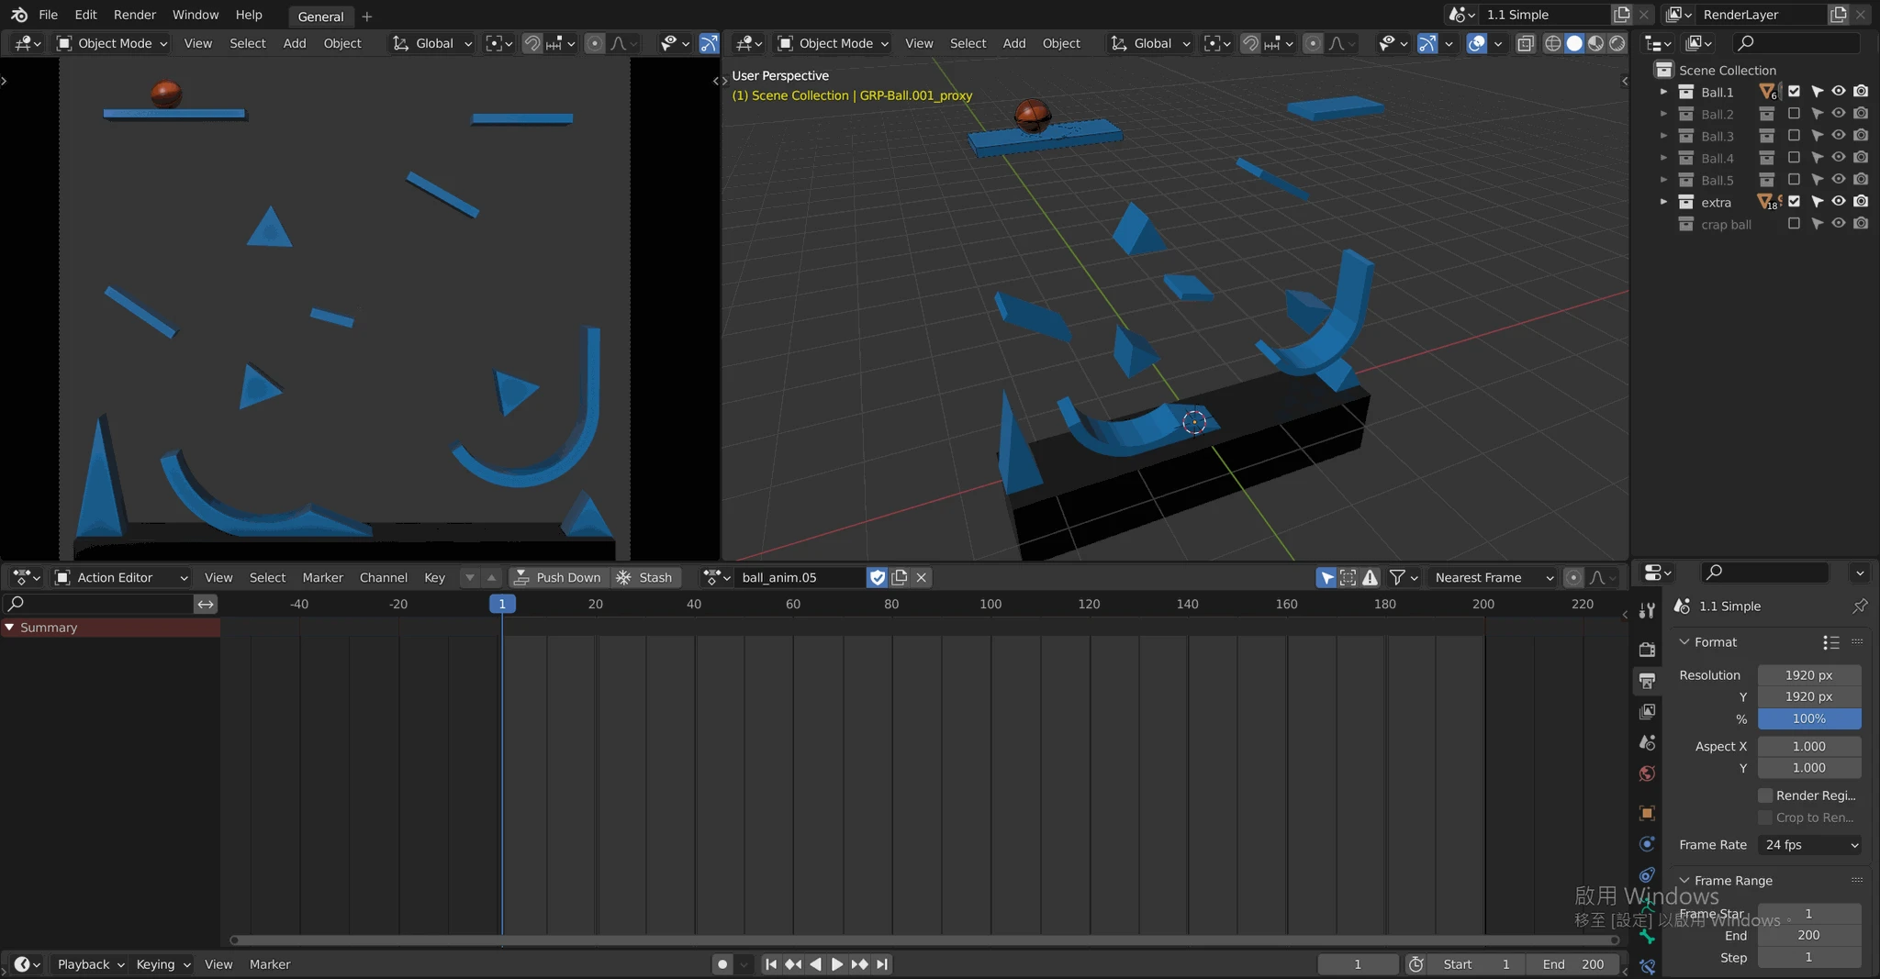Open the World properties tab
The height and width of the screenshot is (979, 1880).
coord(1647,773)
